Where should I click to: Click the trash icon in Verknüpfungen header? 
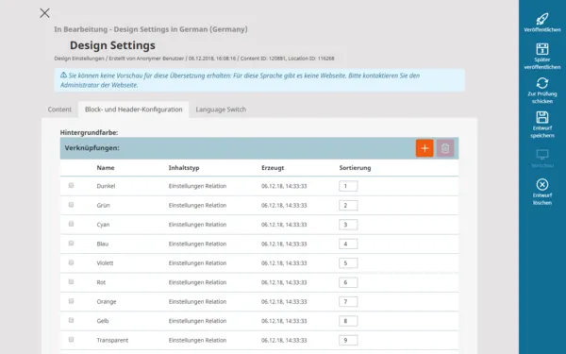pyautogui.click(x=445, y=148)
